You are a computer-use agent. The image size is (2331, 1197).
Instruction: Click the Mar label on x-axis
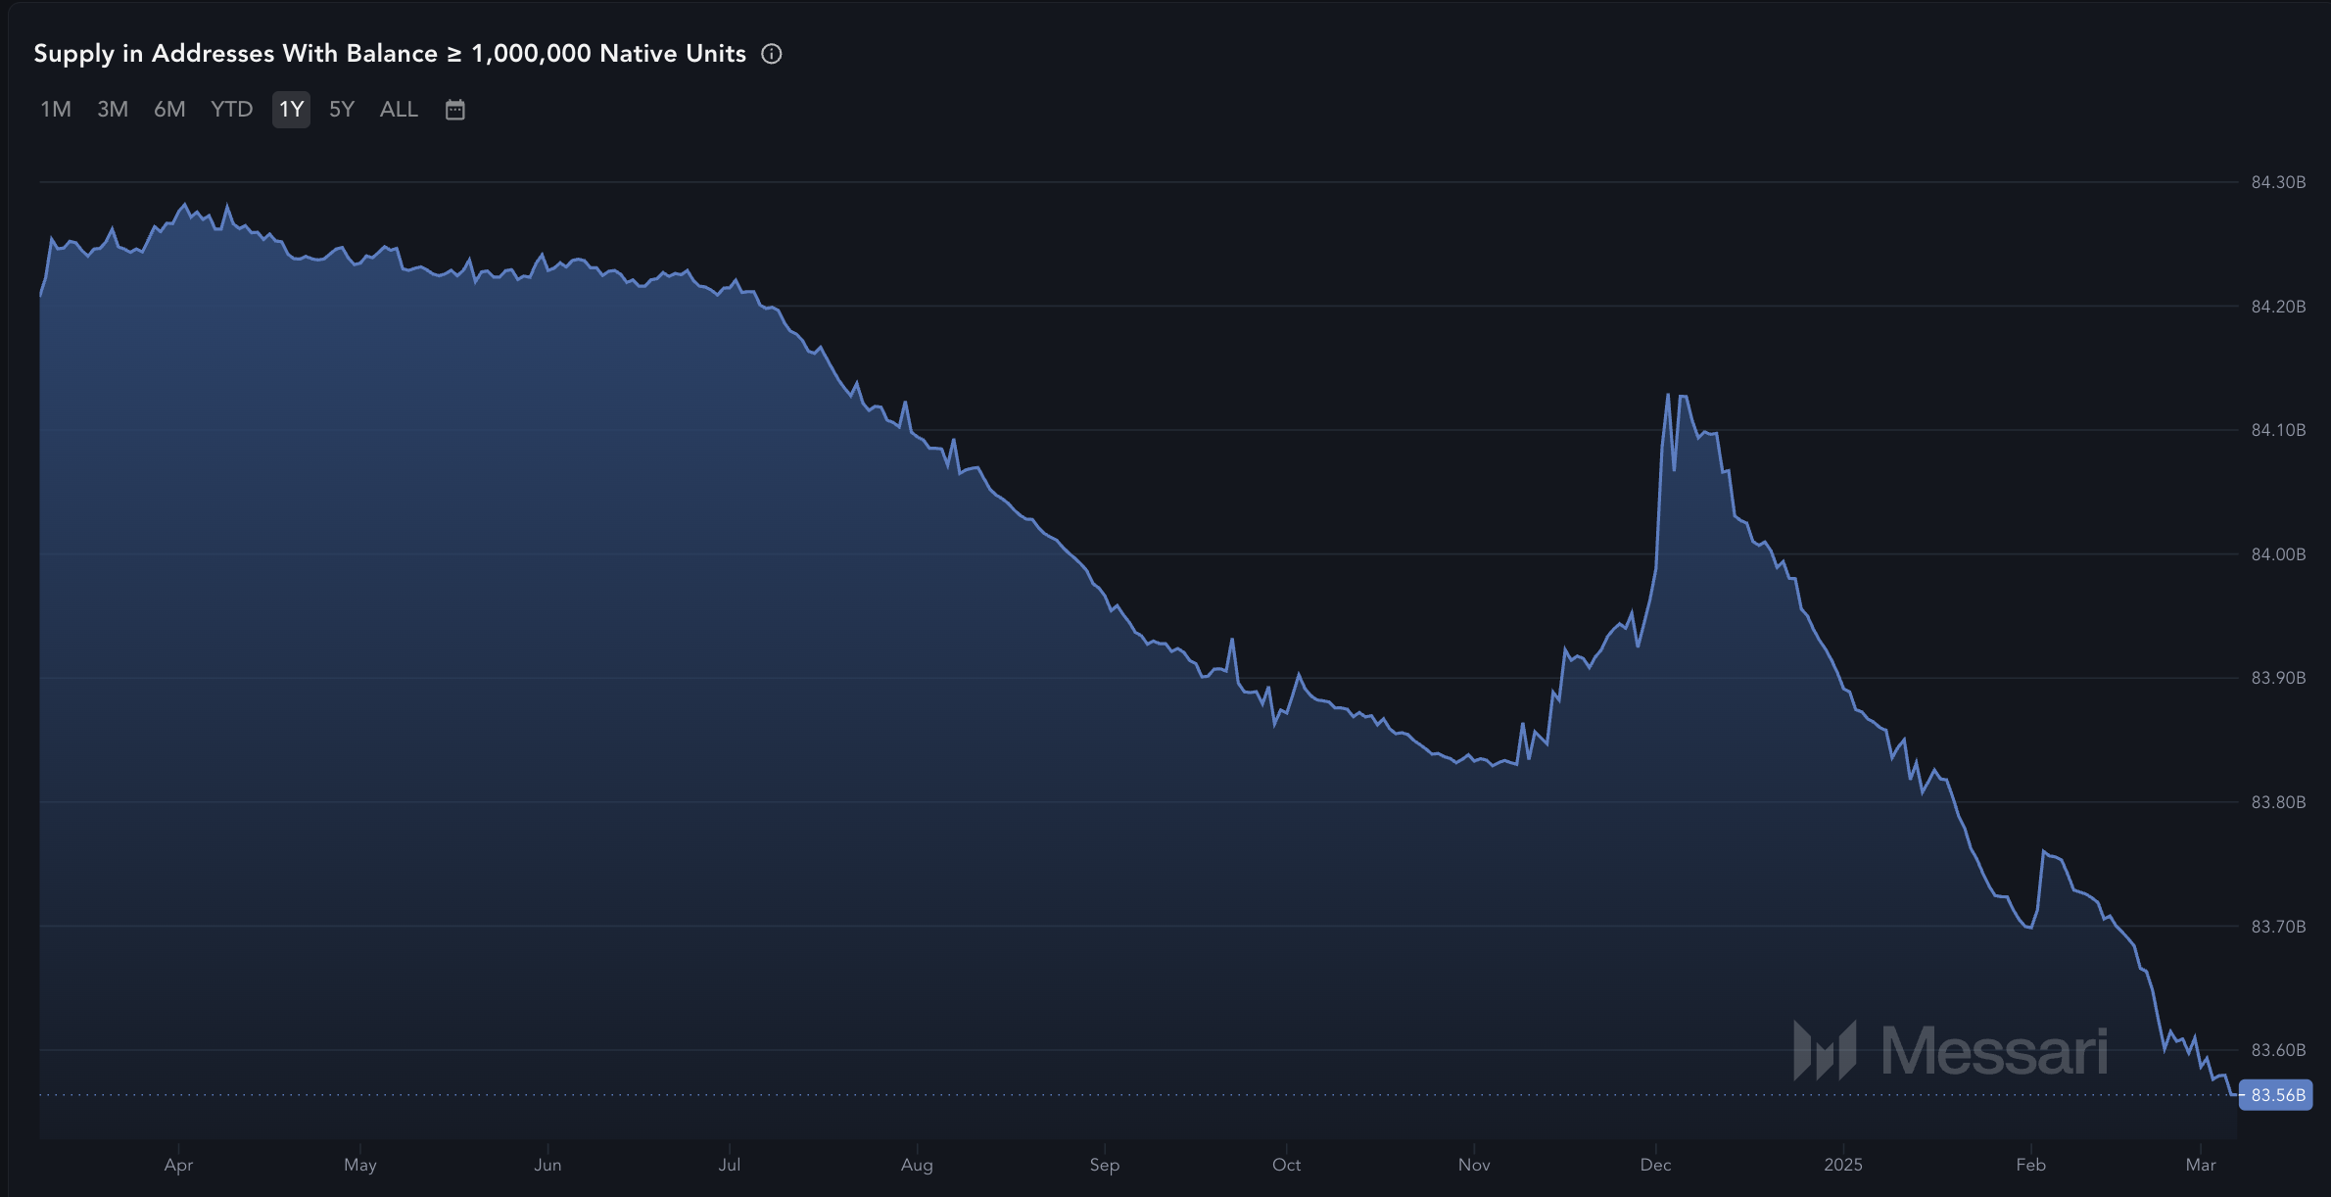pyautogui.click(x=2200, y=1165)
